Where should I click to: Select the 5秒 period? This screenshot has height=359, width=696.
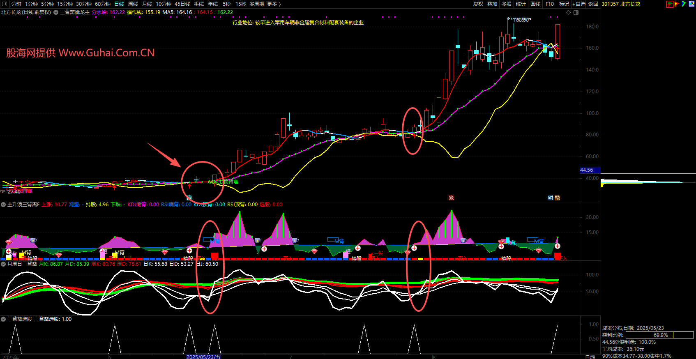pos(227,4)
